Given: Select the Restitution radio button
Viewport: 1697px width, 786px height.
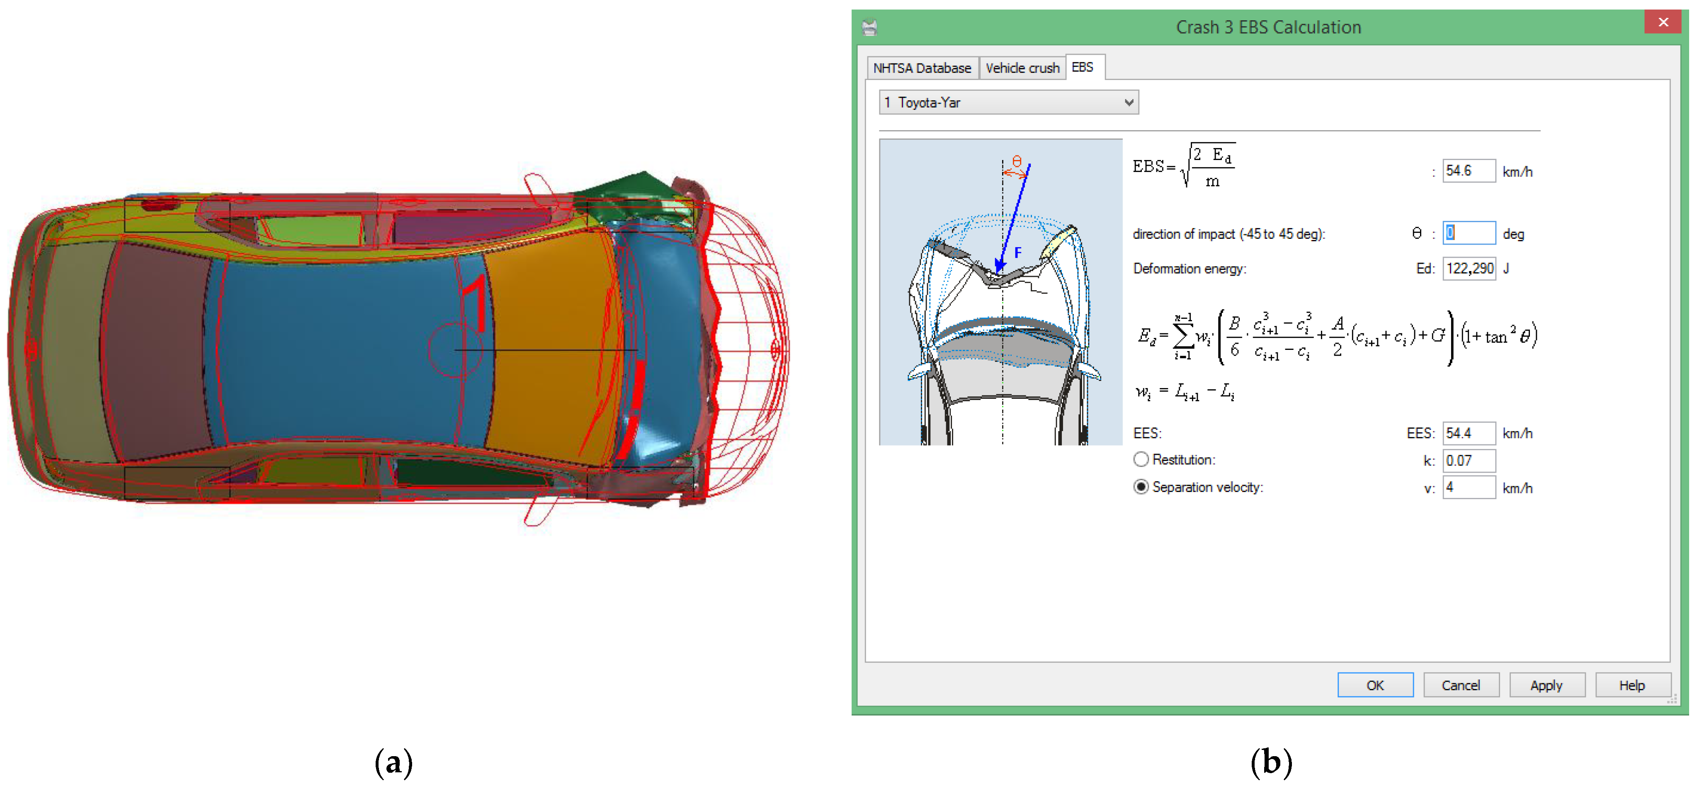Looking at the screenshot, I should pos(1142,459).
